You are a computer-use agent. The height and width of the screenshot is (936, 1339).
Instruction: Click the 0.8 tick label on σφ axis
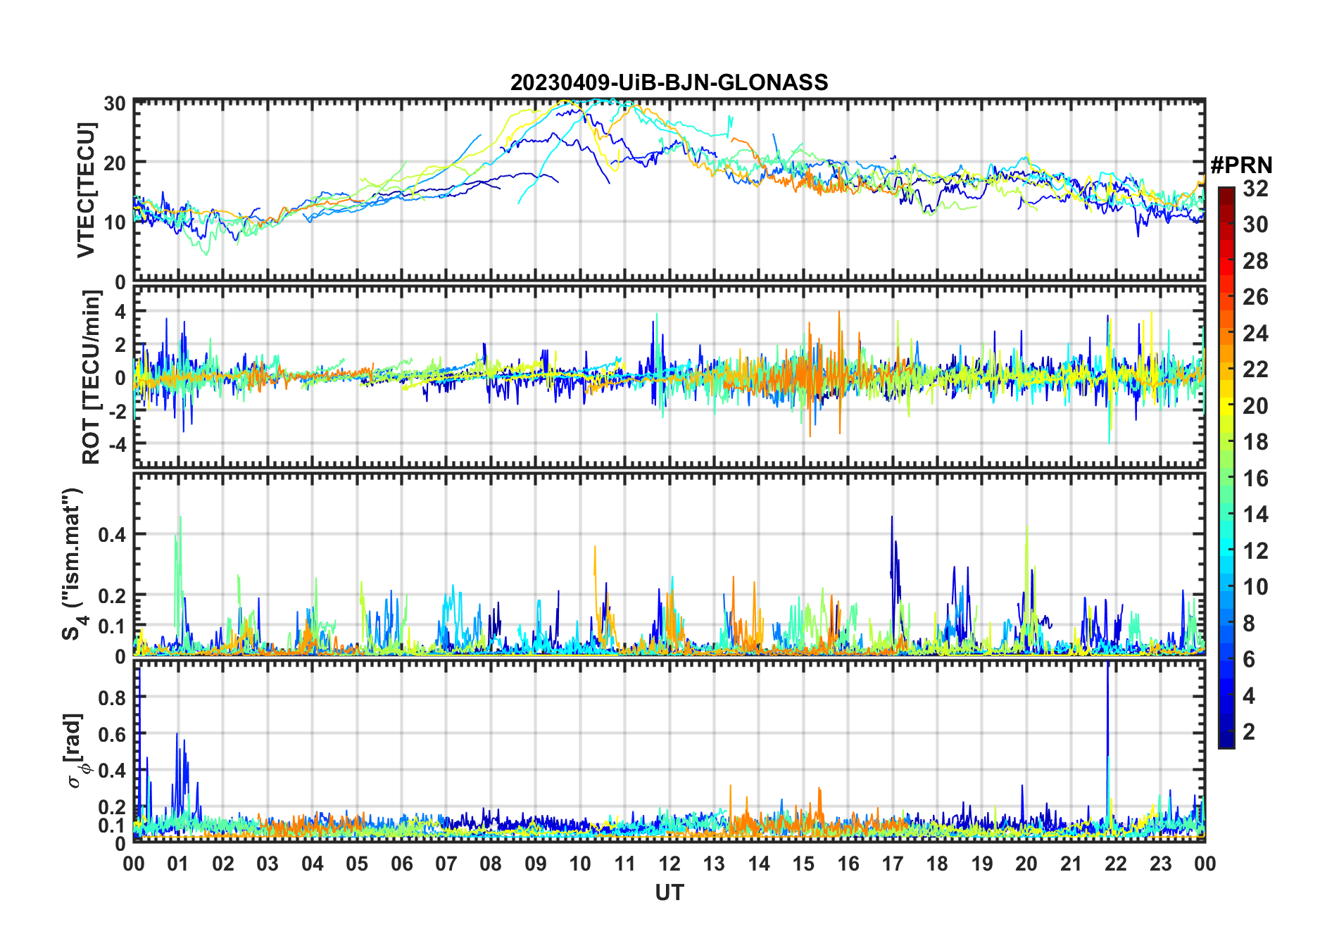(x=112, y=697)
